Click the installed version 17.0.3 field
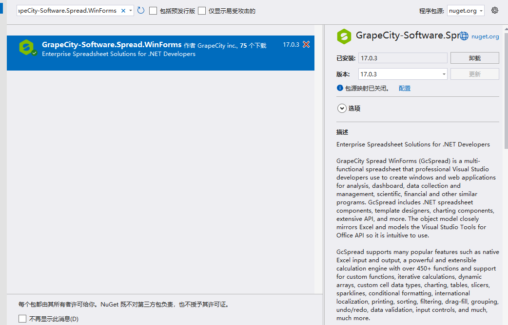The width and height of the screenshot is (508, 325). (x=403, y=58)
